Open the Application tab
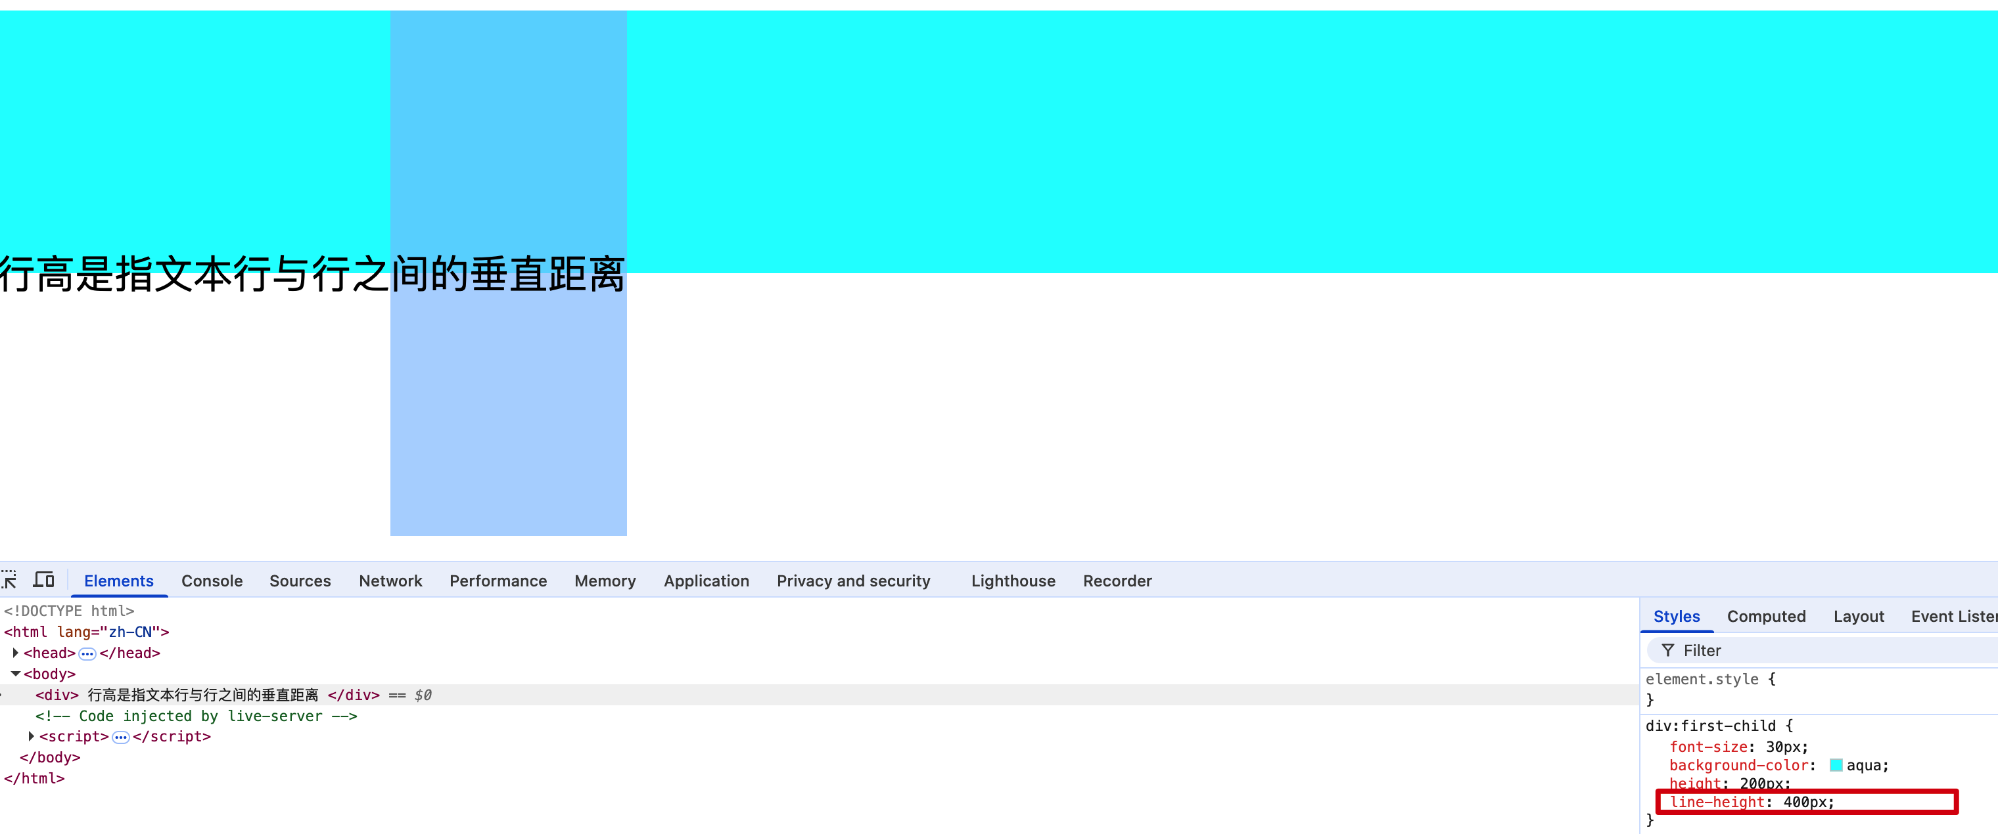 click(706, 581)
